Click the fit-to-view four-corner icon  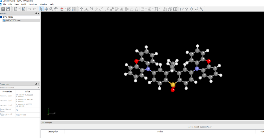(68, 9)
